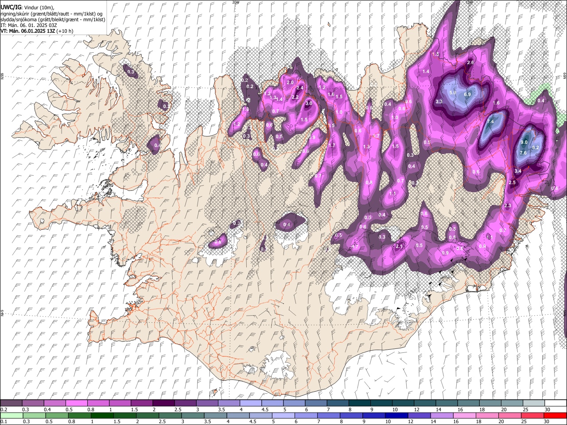Click the 3.3 precipitation value on the map

pyautogui.click(x=439, y=101)
